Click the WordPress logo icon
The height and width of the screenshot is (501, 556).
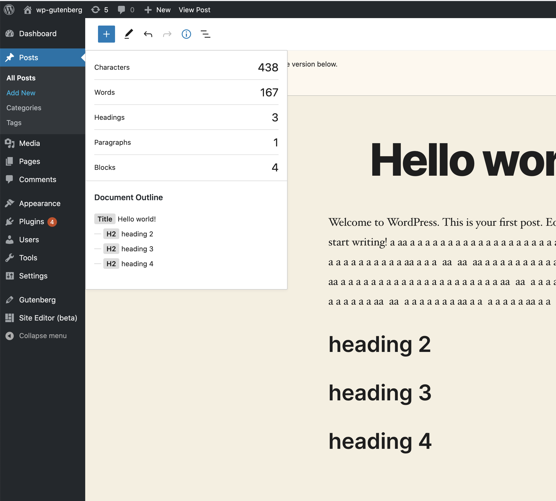(x=9, y=10)
